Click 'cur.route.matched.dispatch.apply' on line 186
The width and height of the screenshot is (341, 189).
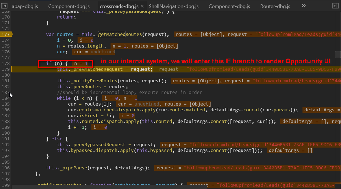[x=112, y=110]
